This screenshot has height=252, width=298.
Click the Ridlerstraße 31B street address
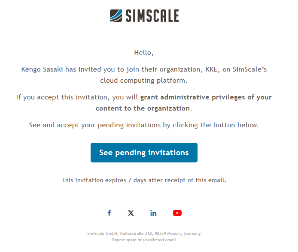coord(137,234)
